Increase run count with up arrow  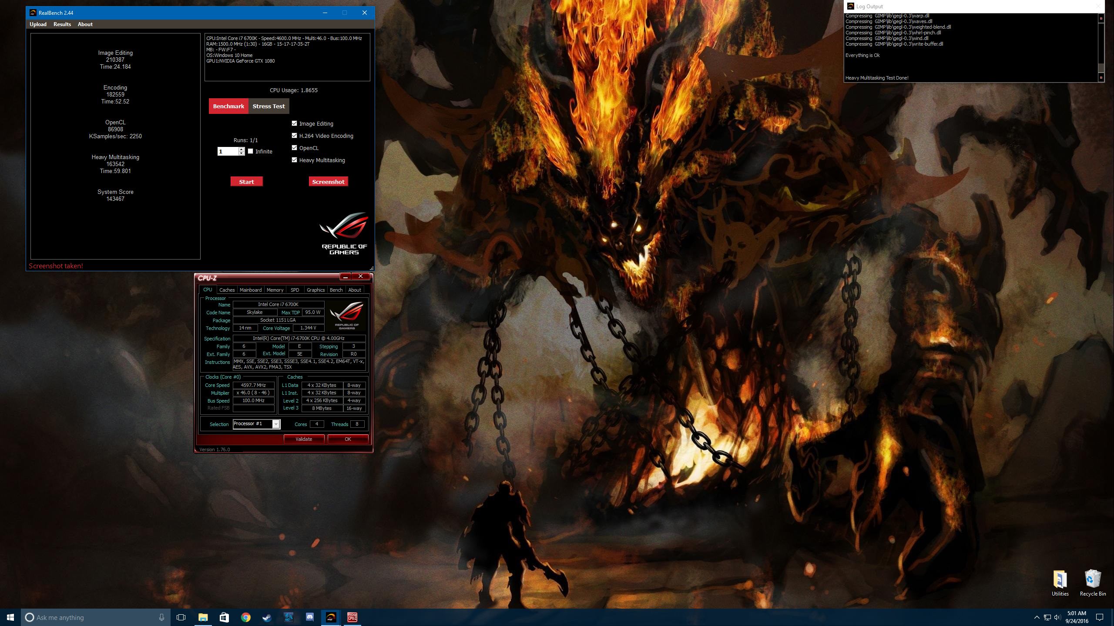click(242, 149)
